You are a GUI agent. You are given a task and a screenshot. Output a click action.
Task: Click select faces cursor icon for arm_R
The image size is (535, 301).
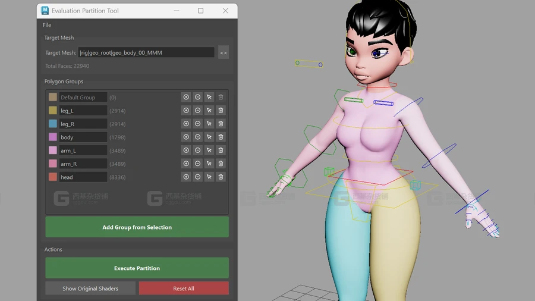(209, 164)
